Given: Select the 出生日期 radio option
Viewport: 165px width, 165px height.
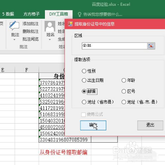Looking at the screenshot, I should pyautogui.click(x=84, y=80).
